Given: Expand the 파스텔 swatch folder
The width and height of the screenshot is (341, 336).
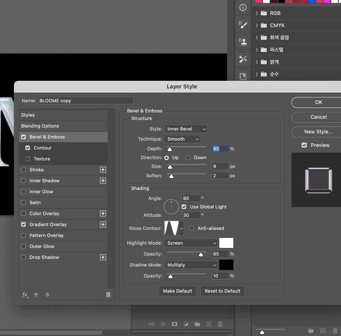Looking at the screenshot, I should (257, 50).
